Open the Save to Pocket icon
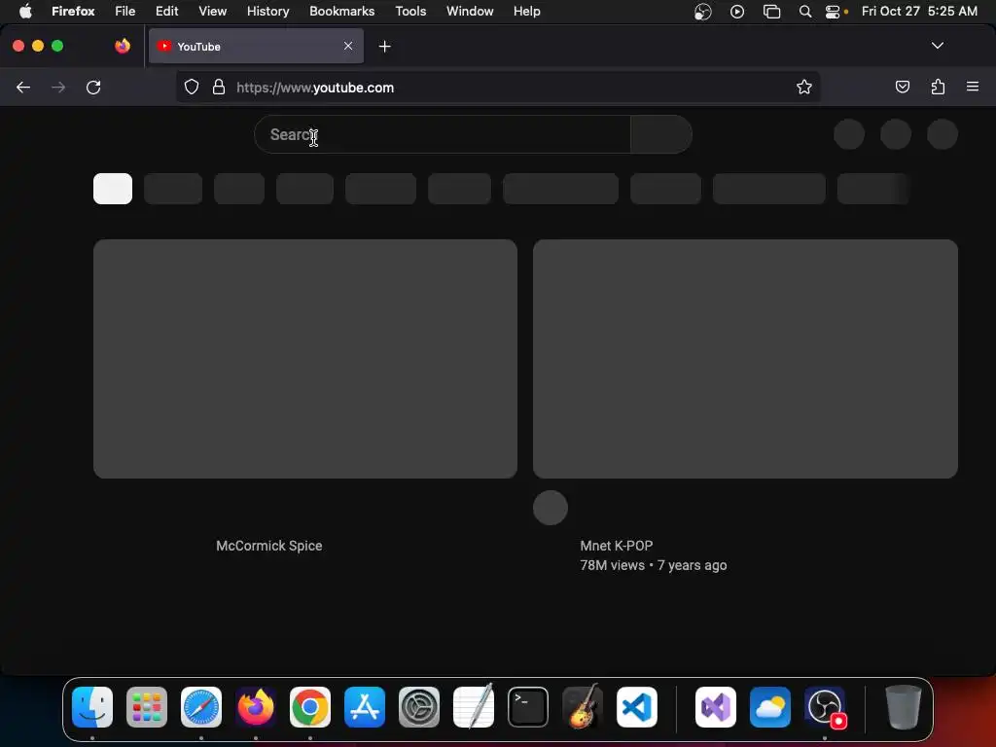This screenshot has height=747, width=996. point(902,87)
